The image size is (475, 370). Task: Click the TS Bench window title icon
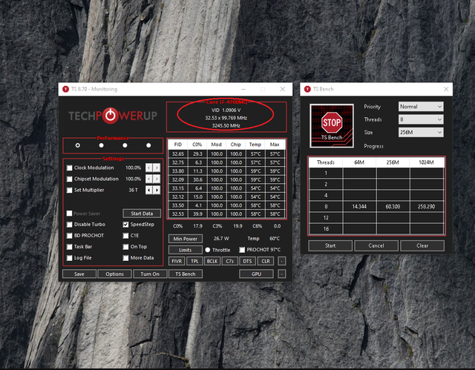[307, 89]
